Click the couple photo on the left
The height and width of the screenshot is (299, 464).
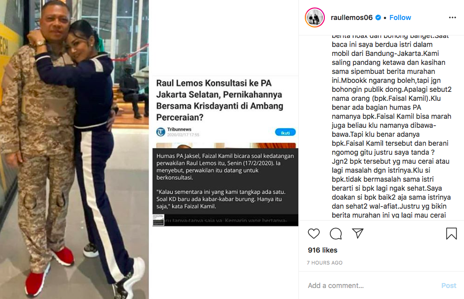[74, 150]
